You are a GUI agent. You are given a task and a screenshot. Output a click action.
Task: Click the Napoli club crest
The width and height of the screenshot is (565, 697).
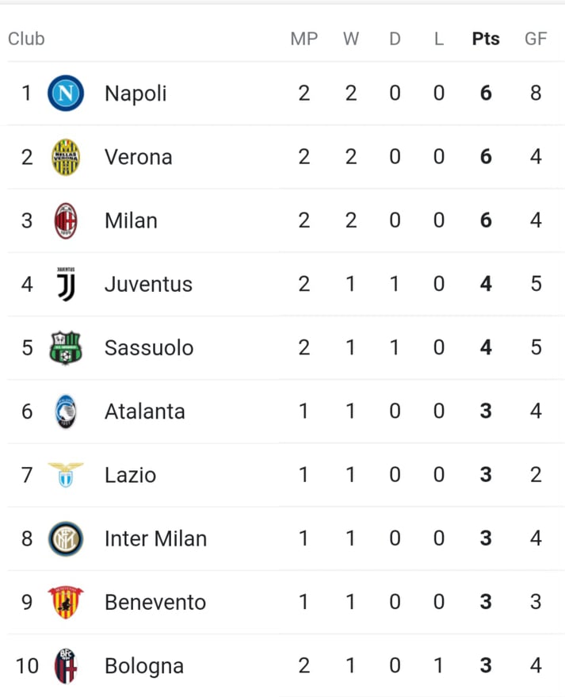click(66, 94)
